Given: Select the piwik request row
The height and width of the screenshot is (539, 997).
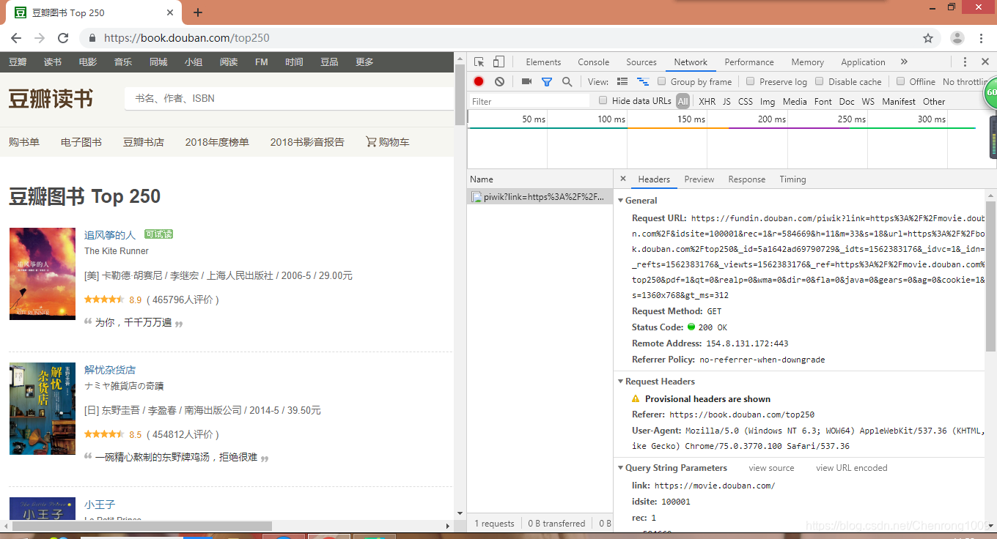Looking at the screenshot, I should click(x=540, y=196).
